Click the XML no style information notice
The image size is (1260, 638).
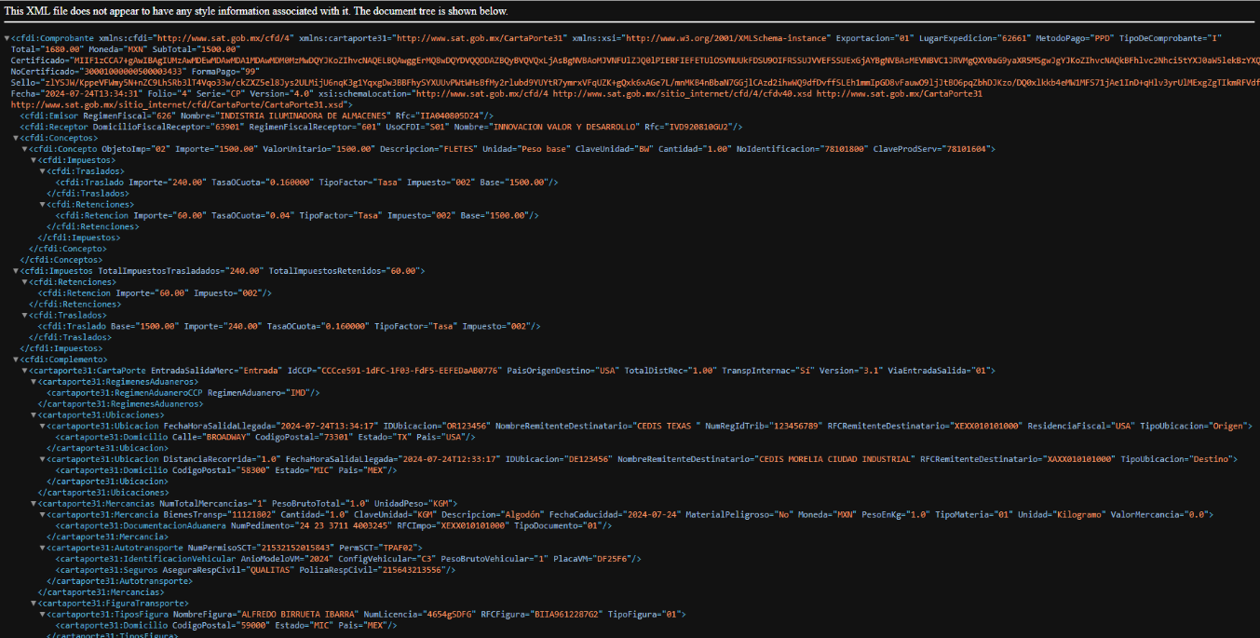click(255, 11)
